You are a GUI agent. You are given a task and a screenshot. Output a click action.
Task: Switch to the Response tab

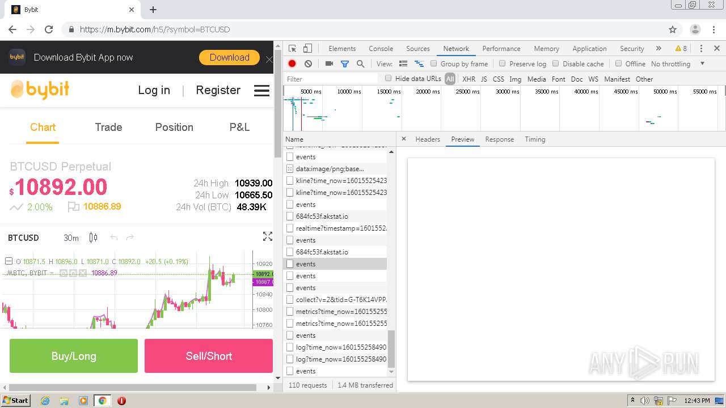(x=500, y=139)
